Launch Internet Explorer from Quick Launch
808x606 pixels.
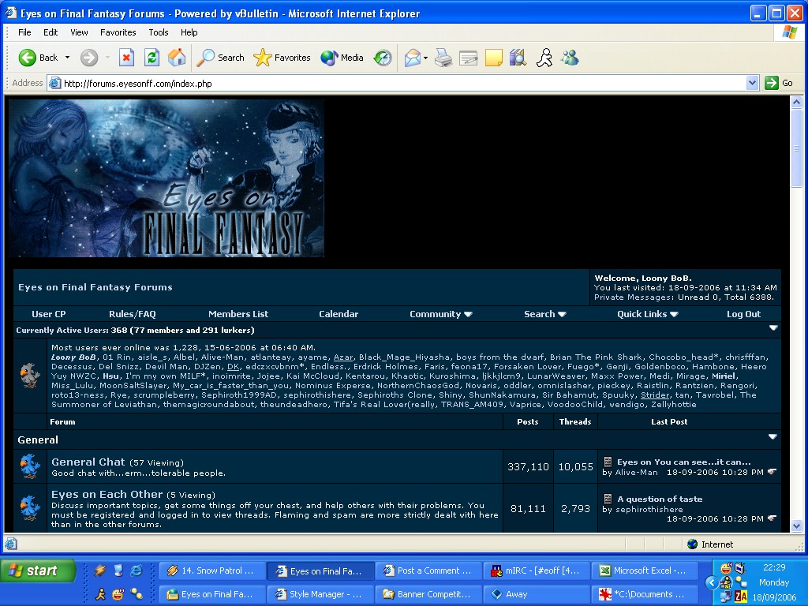136,570
